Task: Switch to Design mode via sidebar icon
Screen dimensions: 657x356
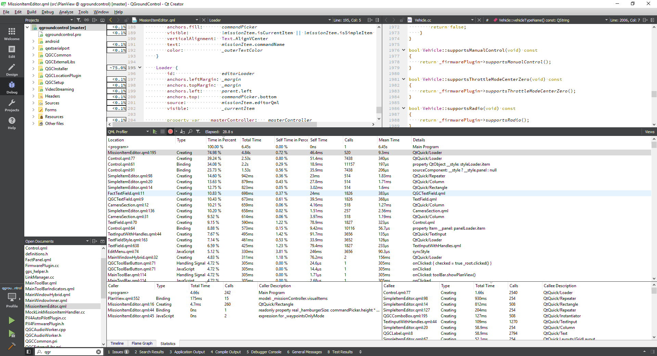Action: point(12,69)
